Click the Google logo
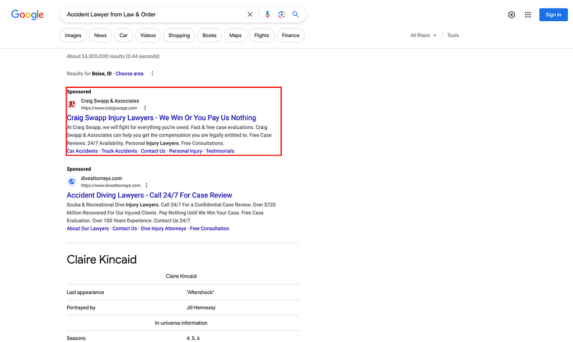 tap(27, 15)
